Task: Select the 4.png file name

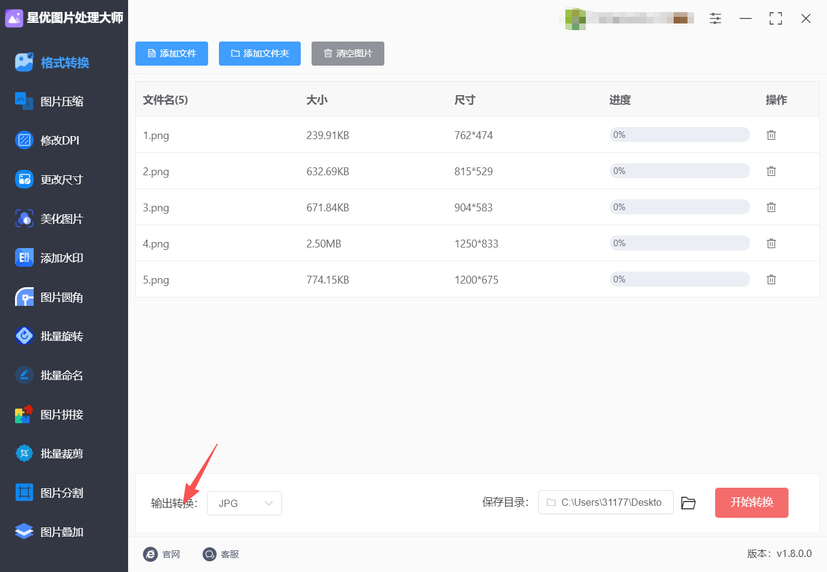Action: click(156, 244)
